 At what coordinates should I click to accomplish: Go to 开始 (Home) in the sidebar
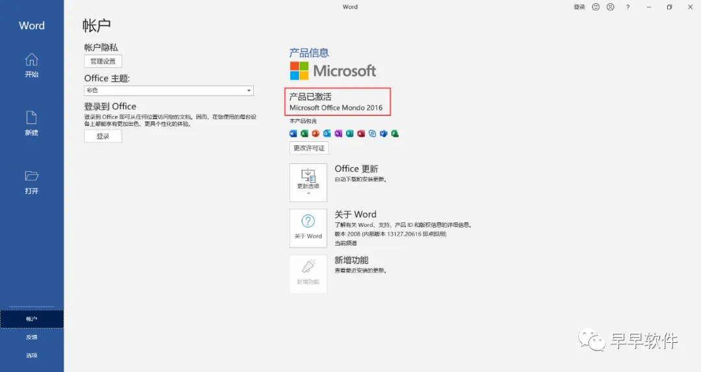[x=31, y=65]
